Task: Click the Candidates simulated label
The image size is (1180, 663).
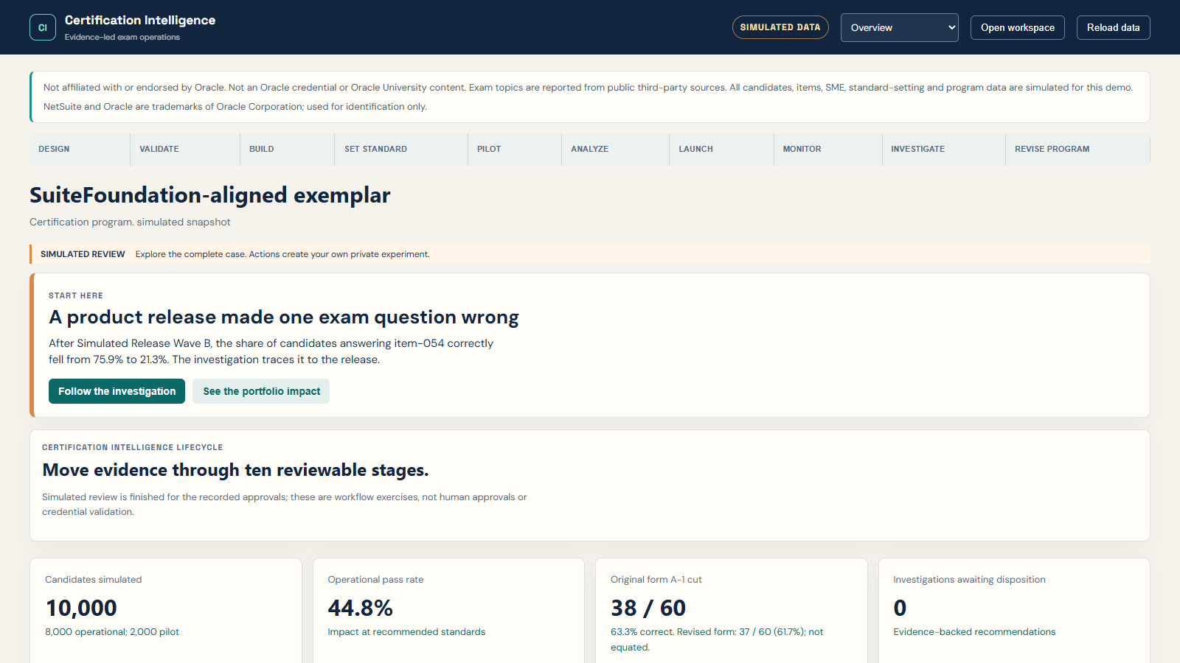Action: (x=94, y=580)
